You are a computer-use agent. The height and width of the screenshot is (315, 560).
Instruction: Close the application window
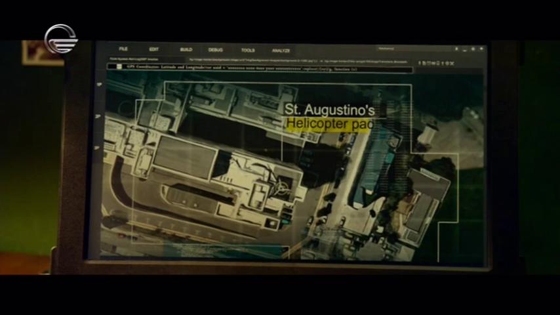pos(481,49)
